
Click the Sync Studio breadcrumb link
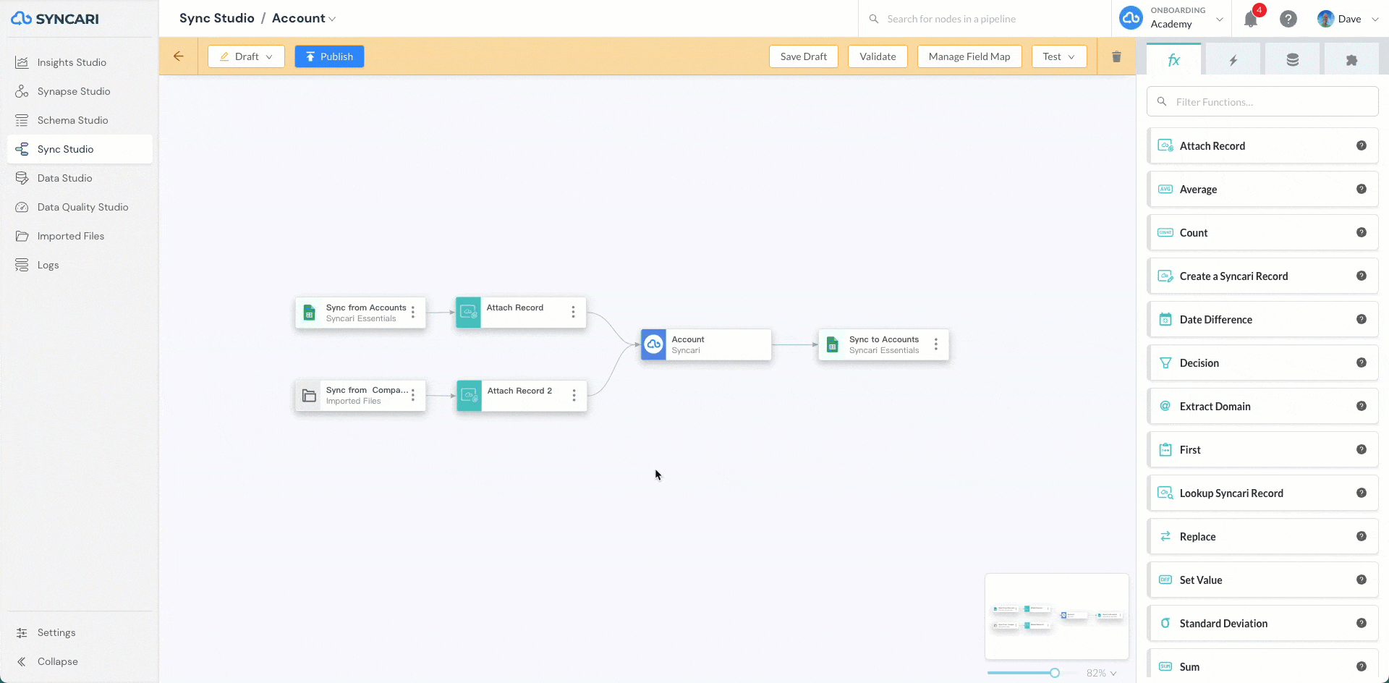click(217, 18)
